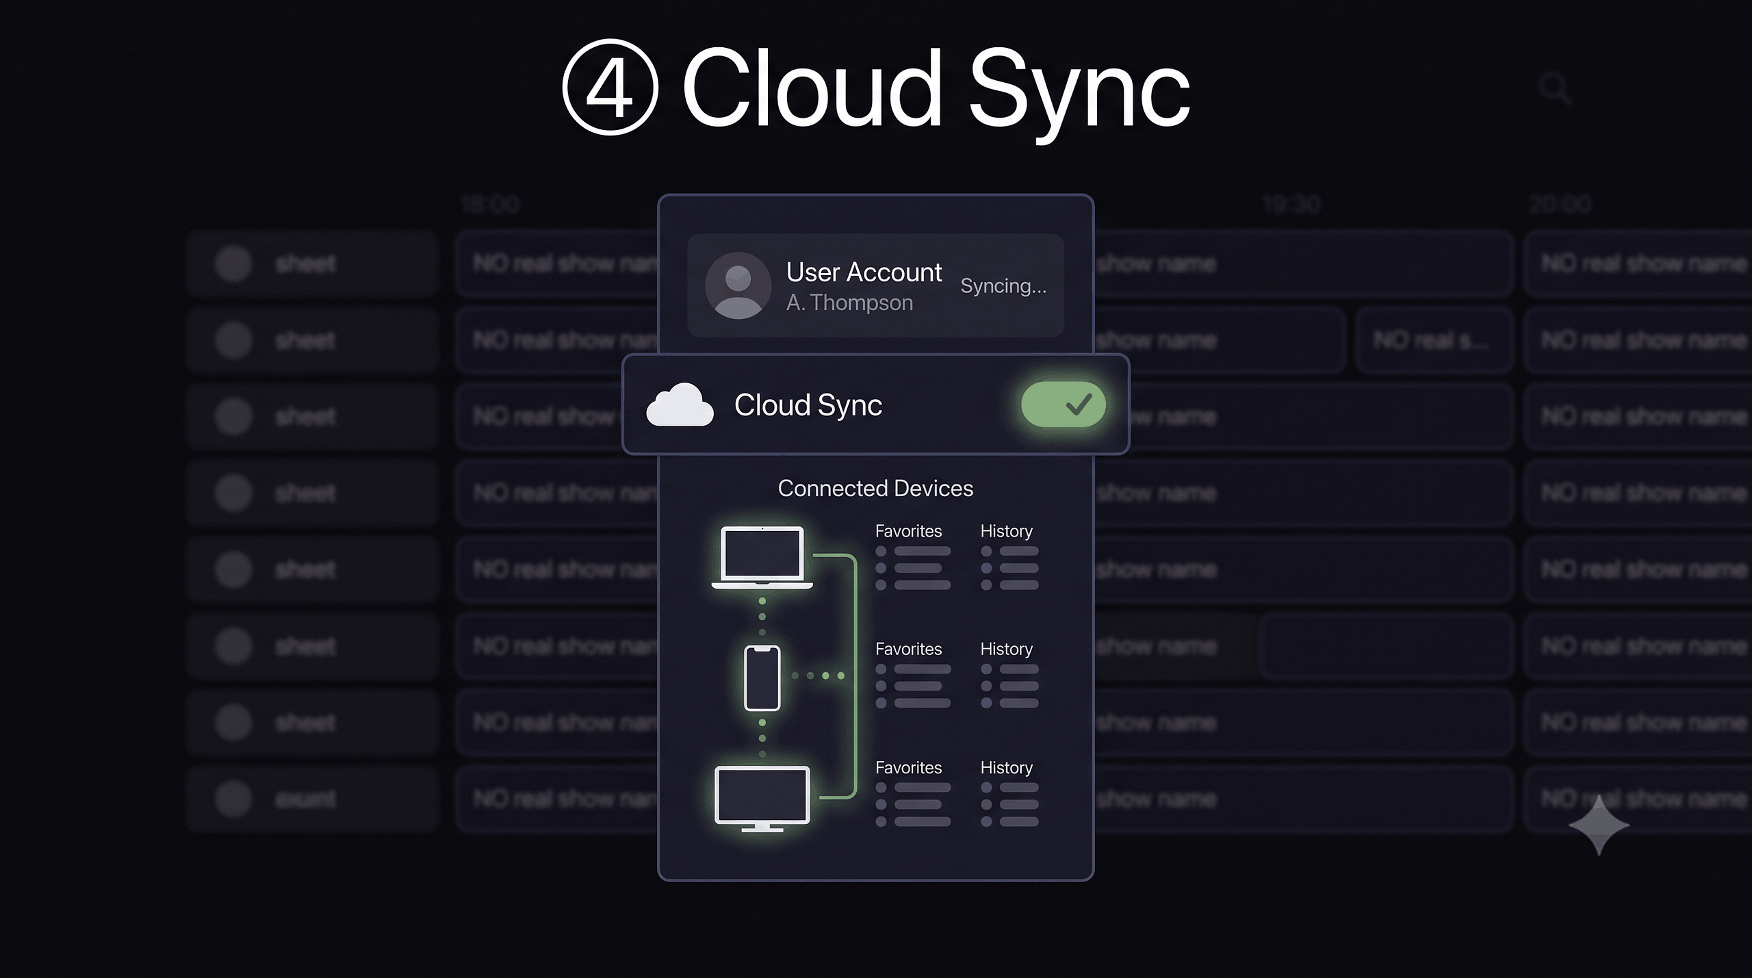Image resolution: width=1752 pixels, height=978 pixels.
Task: Click the 19:30 time header in guide
Action: coord(1291,204)
